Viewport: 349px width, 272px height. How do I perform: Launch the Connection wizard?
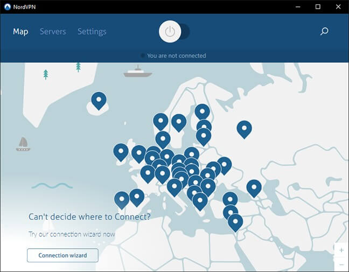coord(62,255)
